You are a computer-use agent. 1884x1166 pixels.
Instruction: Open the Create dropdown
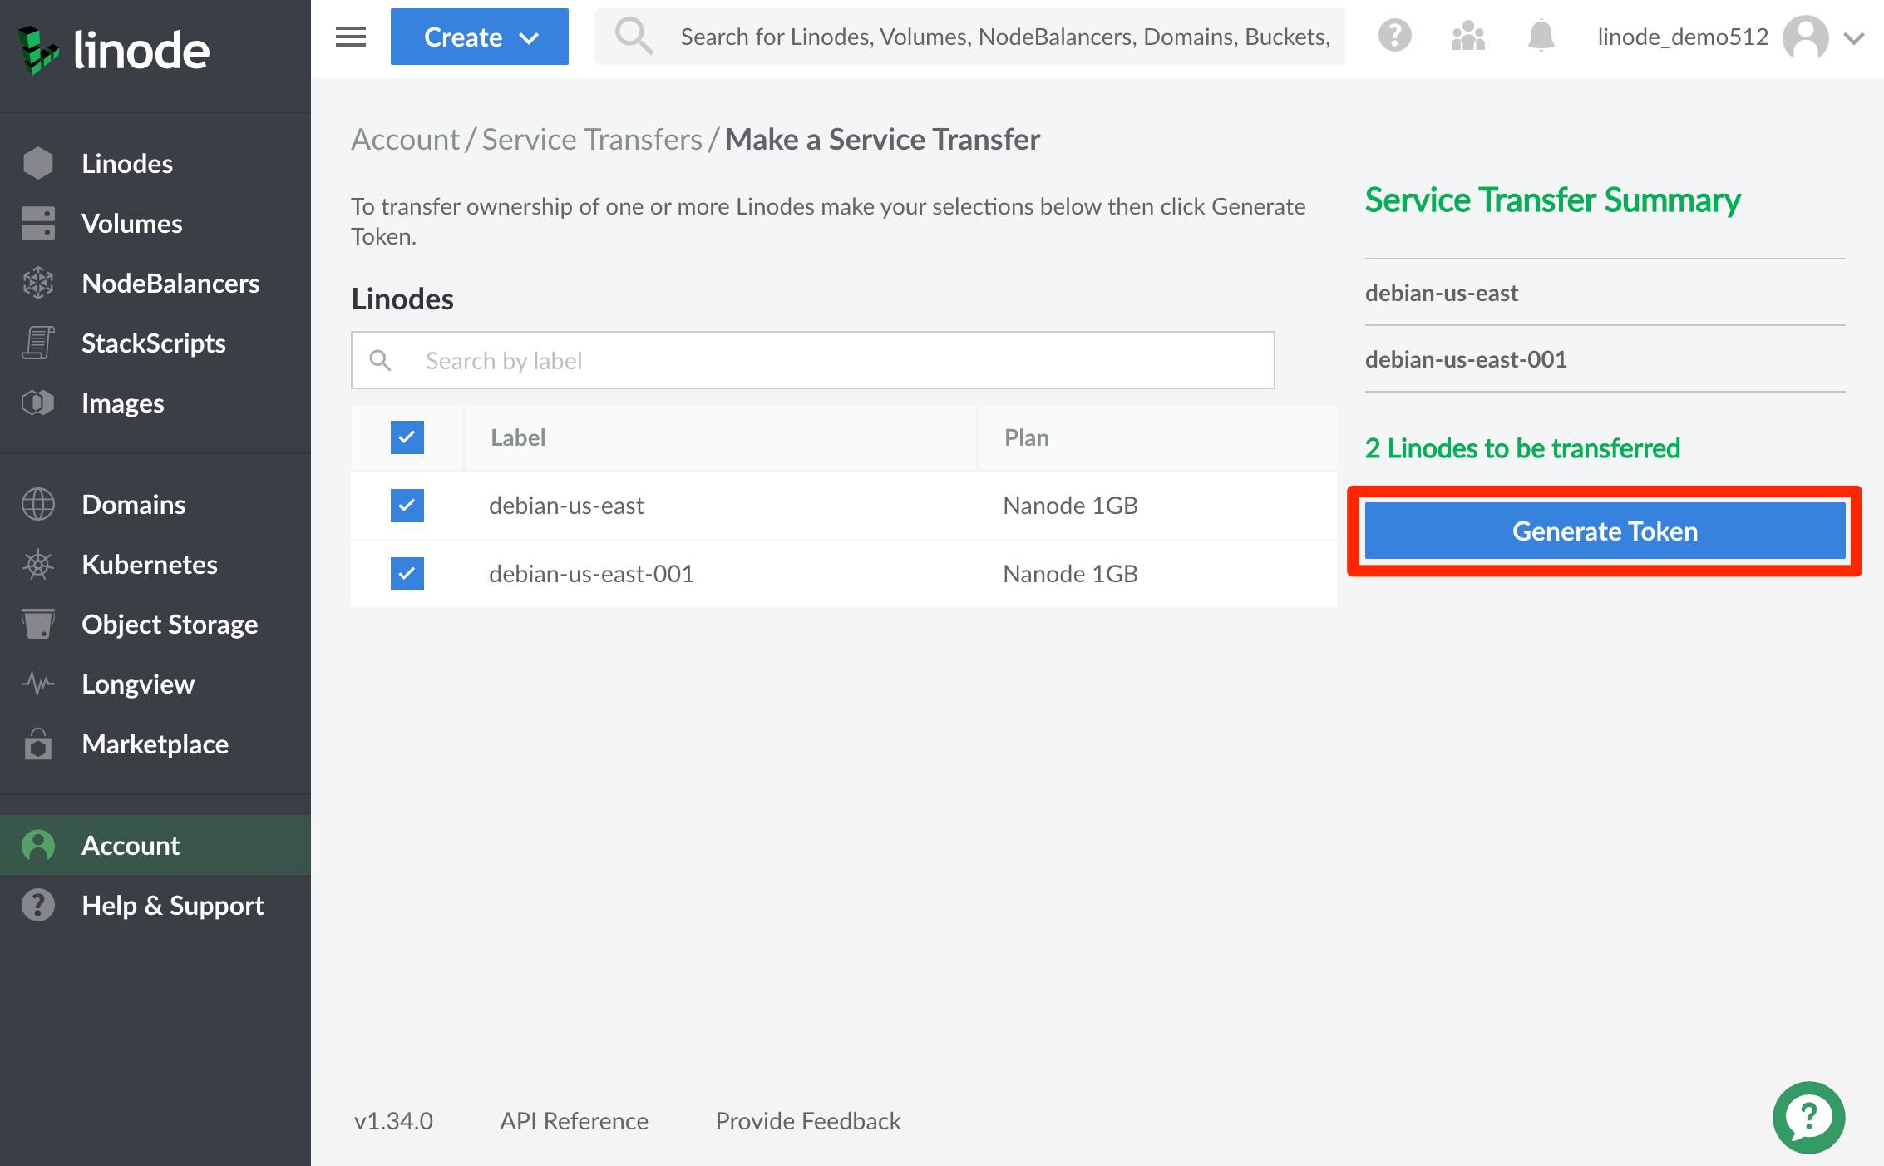coord(479,37)
